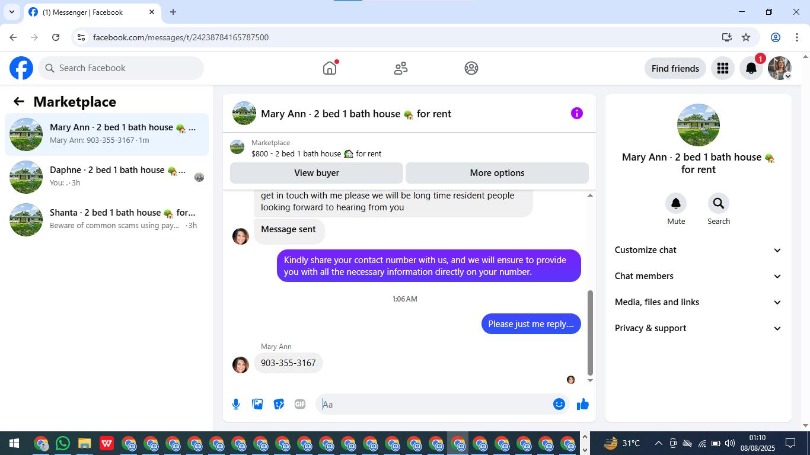This screenshot has height=455, width=810.
Task: Click the site information icon in the address bar
Action: [x=82, y=37]
